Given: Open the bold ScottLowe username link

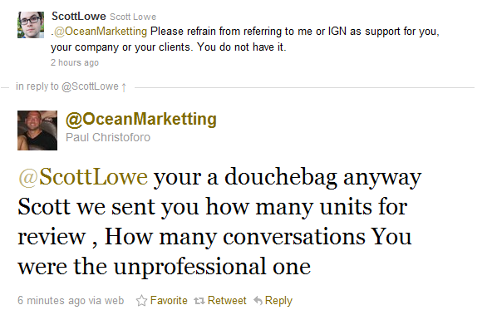Looking at the screenshot, I should pyautogui.click(x=79, y=16).
